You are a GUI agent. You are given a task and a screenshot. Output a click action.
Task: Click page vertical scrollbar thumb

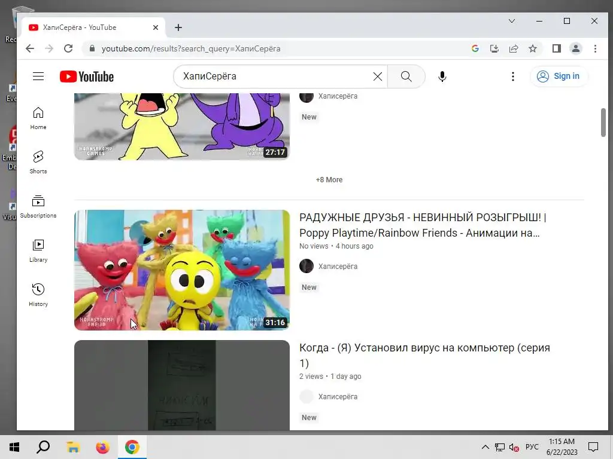[x=603, y=123]
